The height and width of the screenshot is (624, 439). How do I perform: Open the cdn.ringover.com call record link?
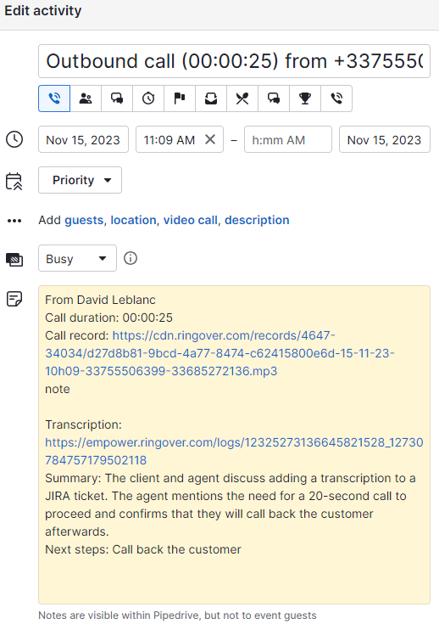[x=219, y=353]
